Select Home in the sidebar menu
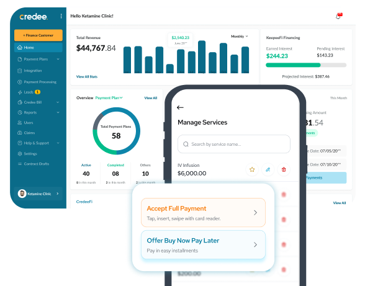The height and width of the screenshot is (286, 365). tap(38, 48)
